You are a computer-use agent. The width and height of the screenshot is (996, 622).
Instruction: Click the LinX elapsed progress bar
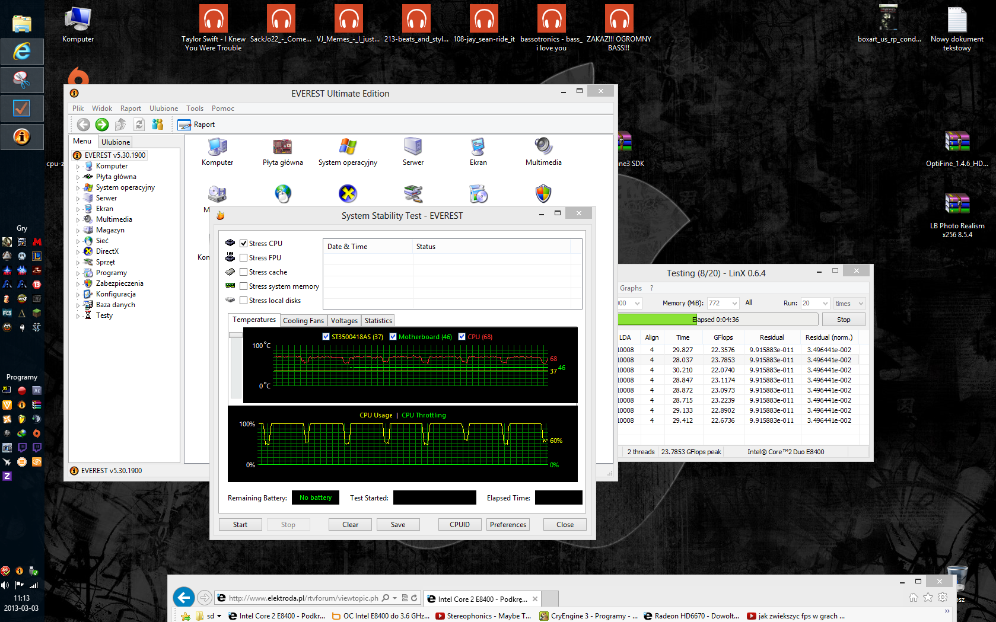[718, 320]
